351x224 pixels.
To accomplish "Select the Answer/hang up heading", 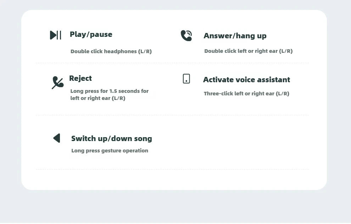I will (x=235, y=36).
